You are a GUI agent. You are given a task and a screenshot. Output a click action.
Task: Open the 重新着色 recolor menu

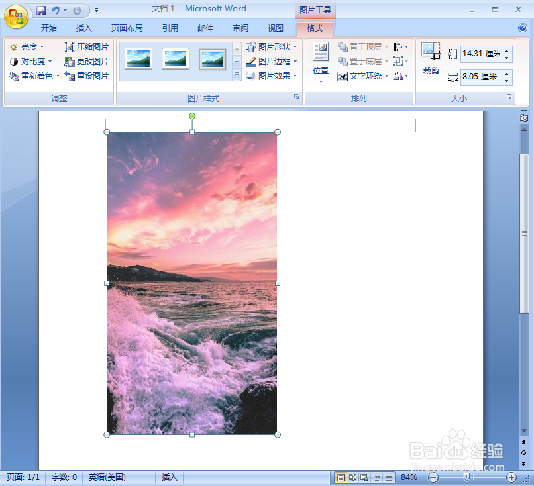[34, 76]
